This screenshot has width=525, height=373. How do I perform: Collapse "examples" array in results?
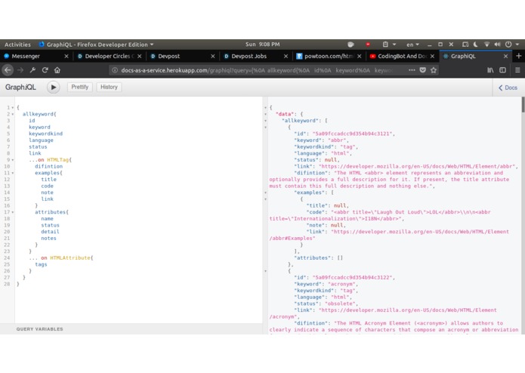(x=265, y=193)
